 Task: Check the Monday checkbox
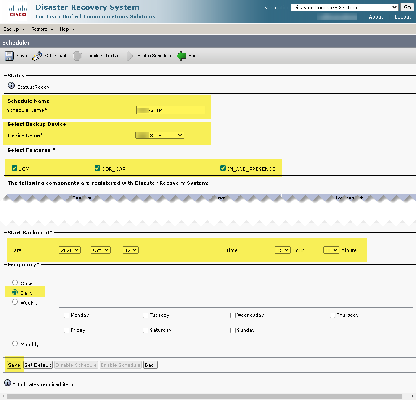pos(66,315)
